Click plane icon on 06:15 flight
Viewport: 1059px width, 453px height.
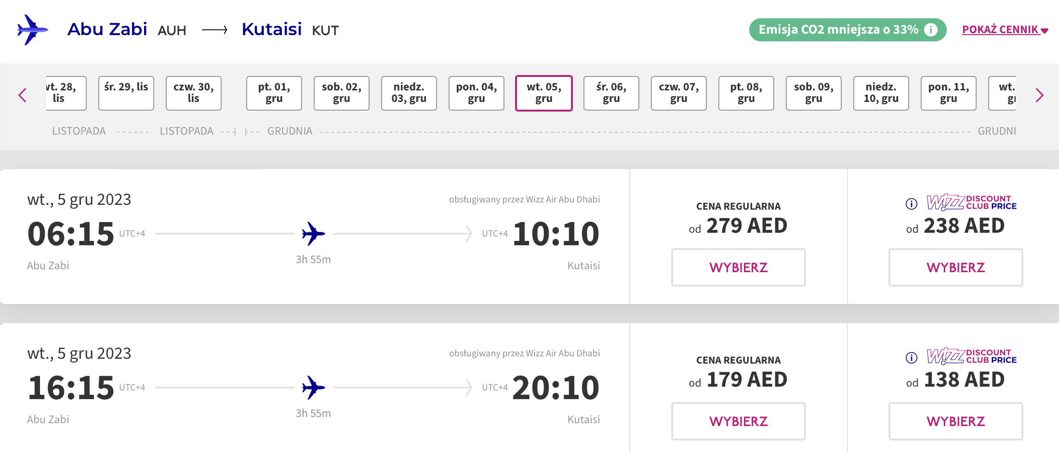[x=314, y=234]
